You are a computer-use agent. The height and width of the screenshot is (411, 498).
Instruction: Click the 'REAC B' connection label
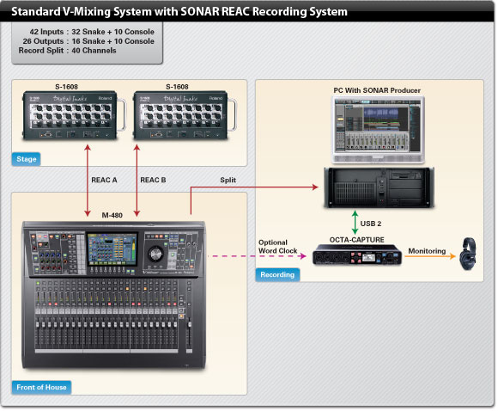pos(153,180)
